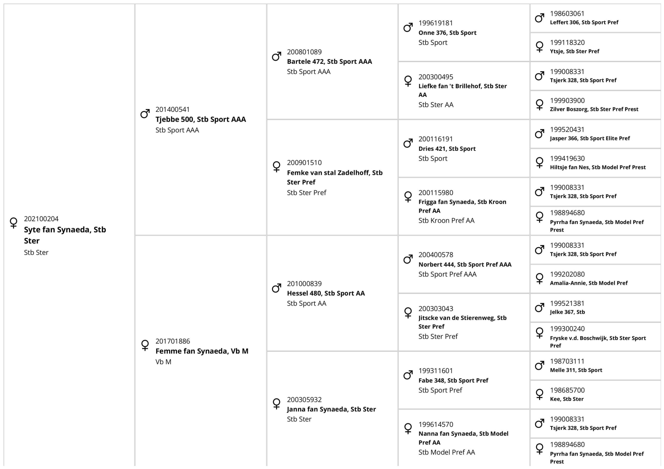The image size is (664, 469).
Task: Select Melle 311, Stb Sport entry
Action: (576, 370)
